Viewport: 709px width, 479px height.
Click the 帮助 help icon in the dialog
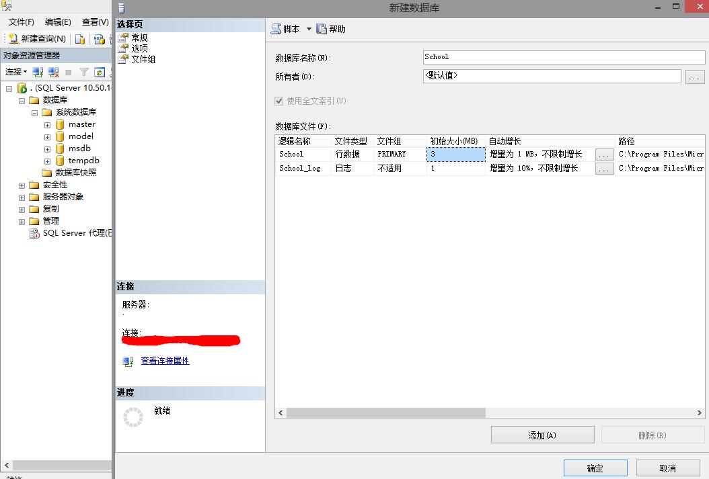[x=322, y=28]
